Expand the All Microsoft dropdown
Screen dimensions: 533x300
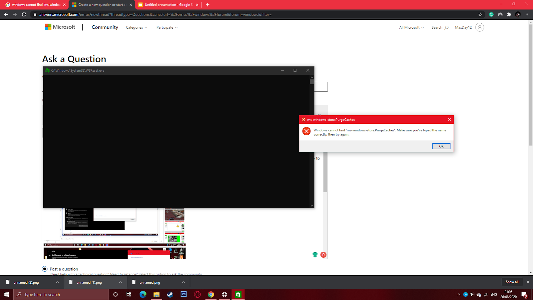click(411, 27)
